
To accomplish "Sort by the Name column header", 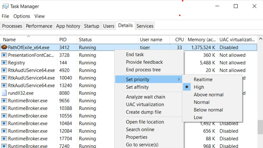I will [x=9, y=40].
